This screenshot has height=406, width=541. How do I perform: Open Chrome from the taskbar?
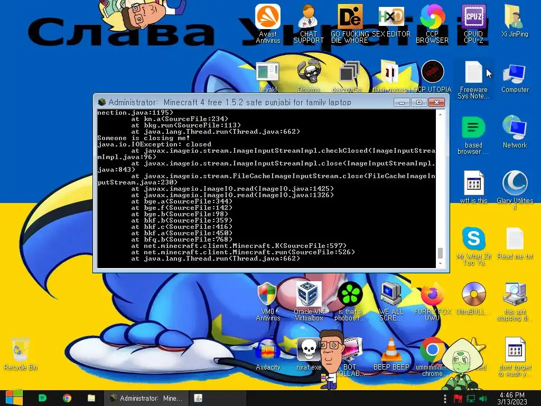tap(67, 398)
